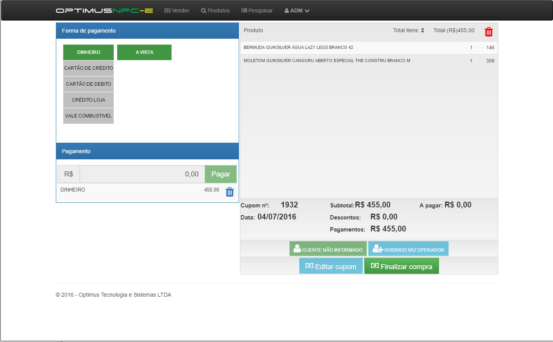
Task: Click the RODRIGO VAZ OPERADOR button
Action: (x=408, y=249)
